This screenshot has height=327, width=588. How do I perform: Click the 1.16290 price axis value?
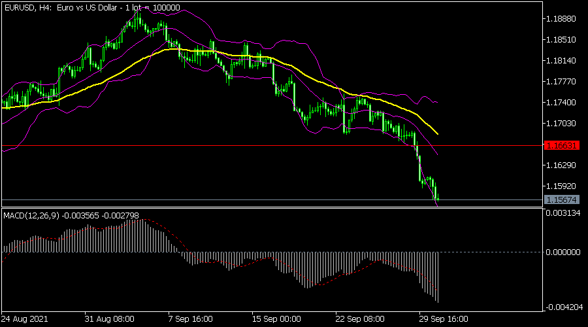[561, 165]
